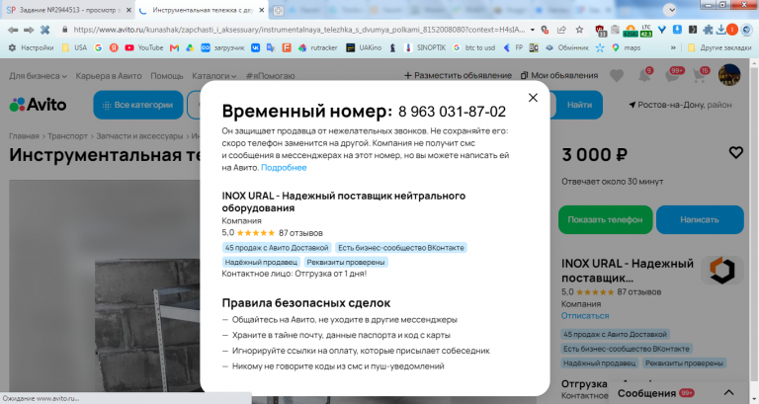Open the favorites heart in header
The image size is (759, 404).
[617, 75]
